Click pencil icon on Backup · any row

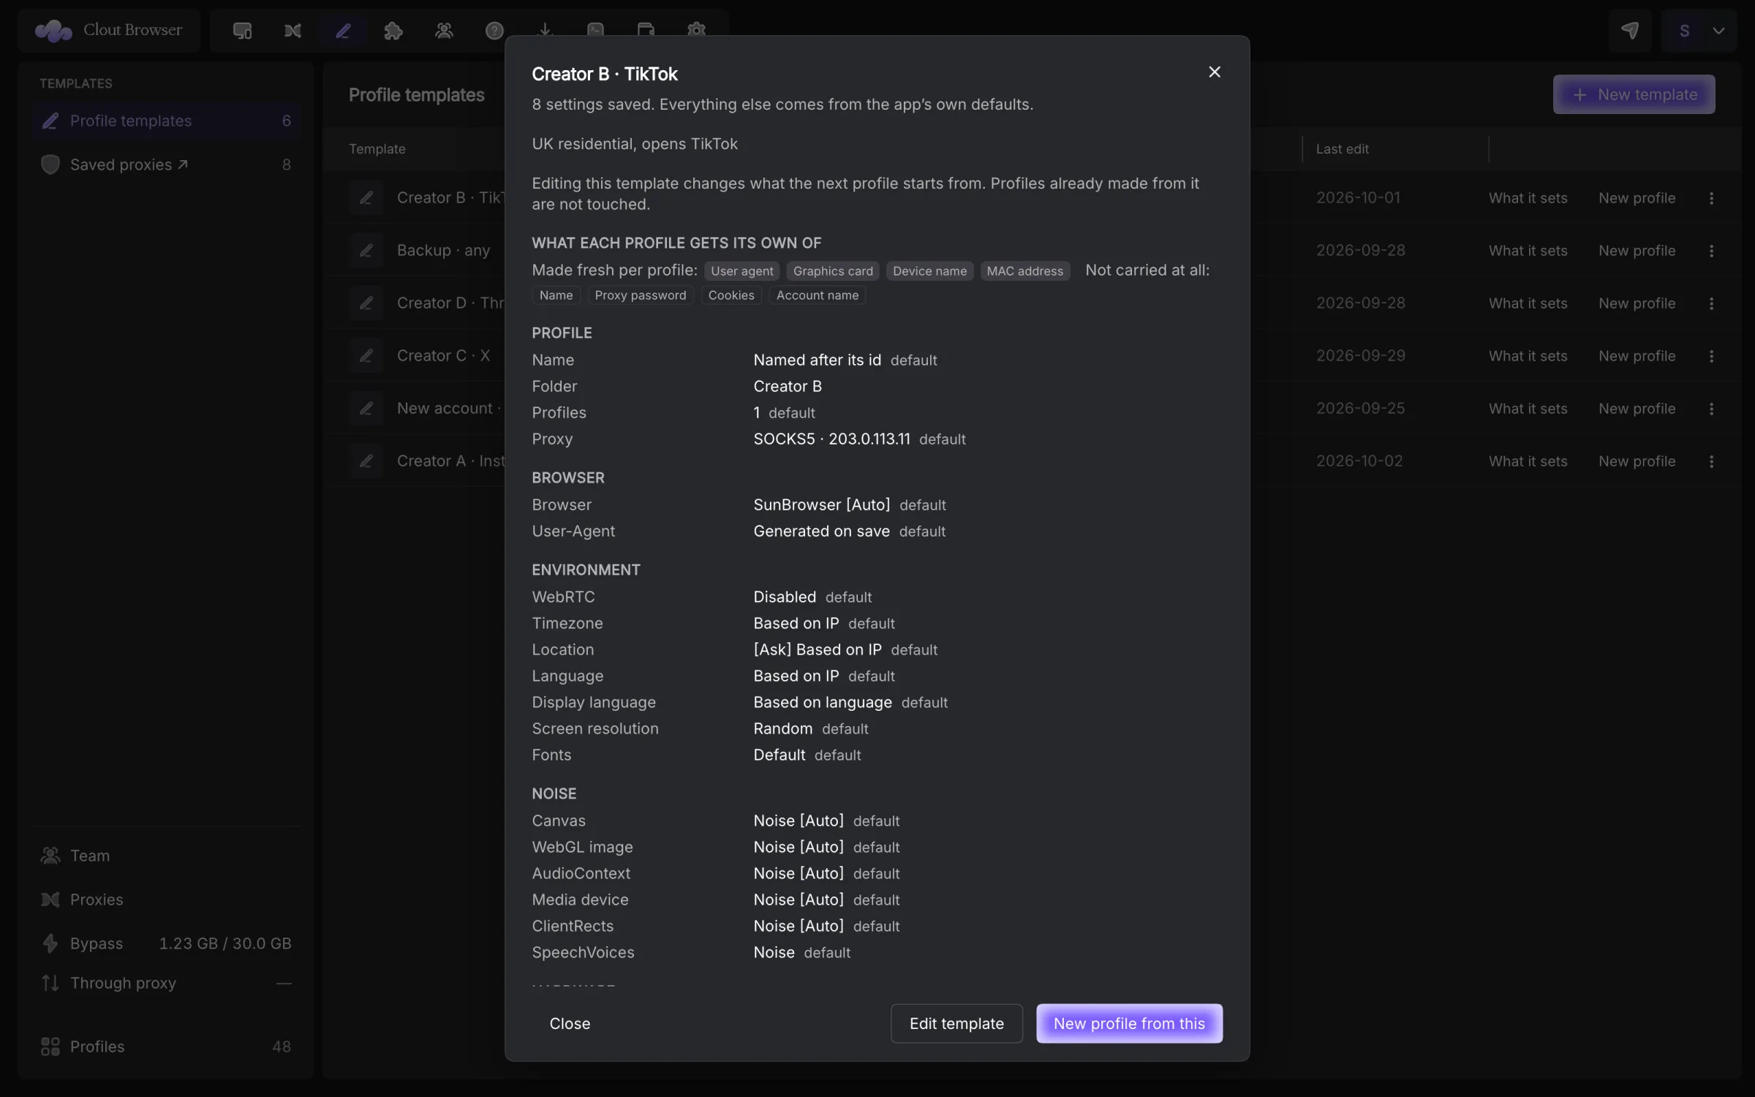point(366,250)
